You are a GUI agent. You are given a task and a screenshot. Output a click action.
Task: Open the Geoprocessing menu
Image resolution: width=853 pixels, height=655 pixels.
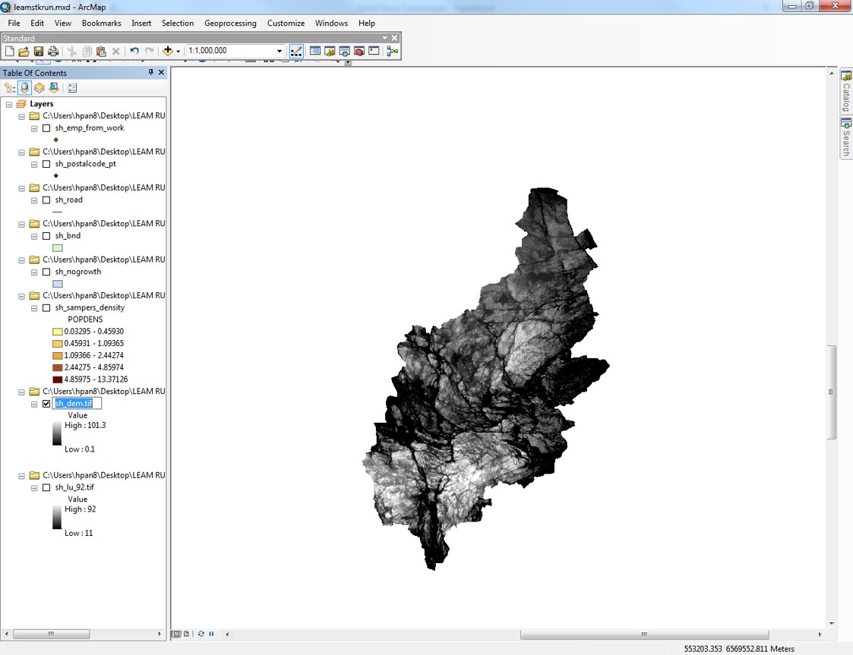pos(230,23)
